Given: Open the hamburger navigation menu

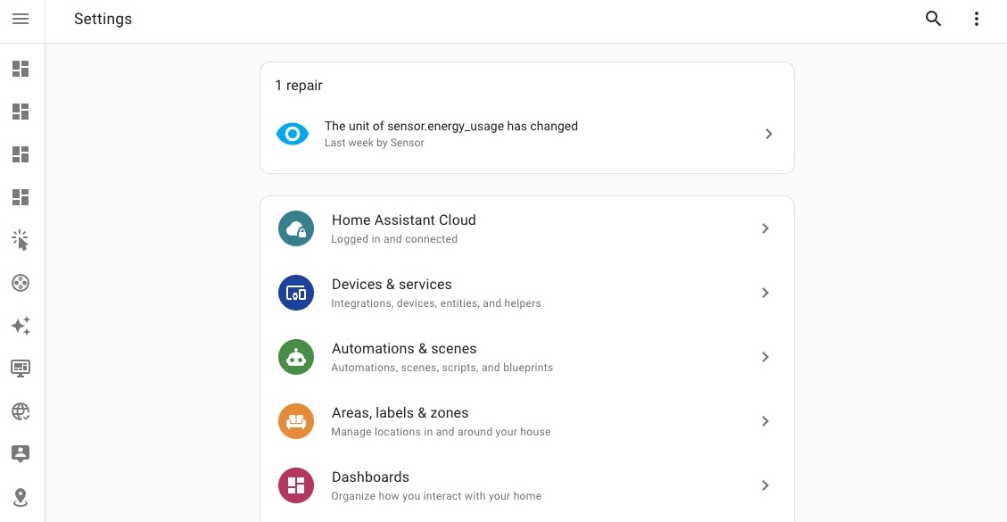Looking at the screenshot, I should tap(21, 19).
